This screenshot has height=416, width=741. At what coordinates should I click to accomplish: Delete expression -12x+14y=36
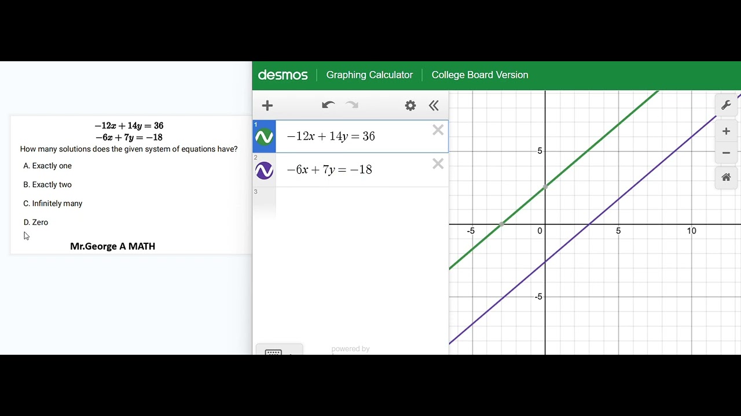tap(438, 131)
